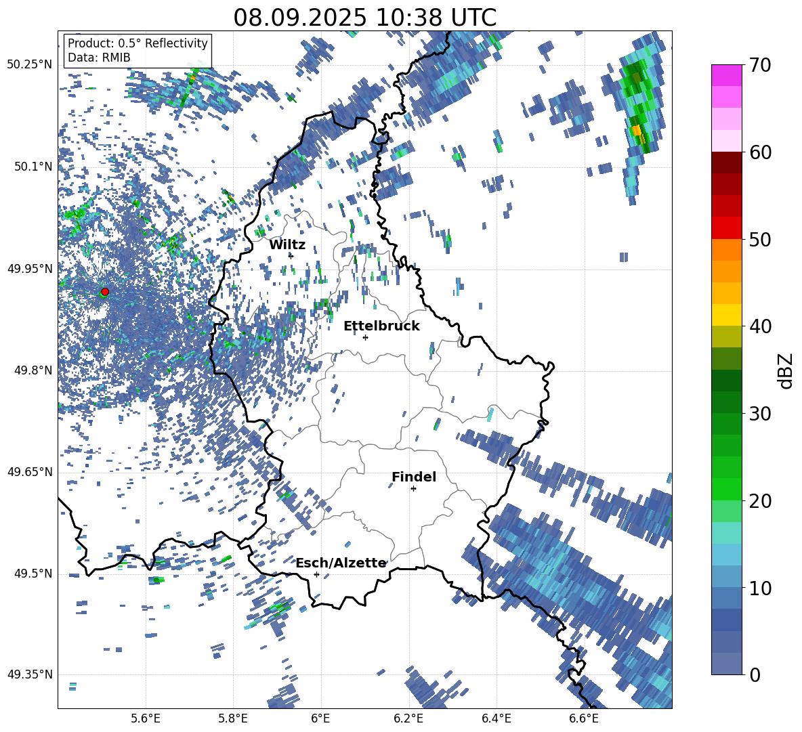Click the bright red colorbar swatch at 50 dBZ
Image resolution: width=802 pixels, height=732 pixels.
click(726, 228)
